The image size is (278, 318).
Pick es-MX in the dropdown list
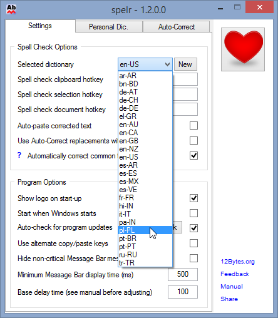145,182
